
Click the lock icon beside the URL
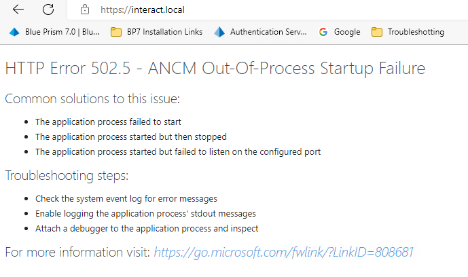click(x=85, y=10)
